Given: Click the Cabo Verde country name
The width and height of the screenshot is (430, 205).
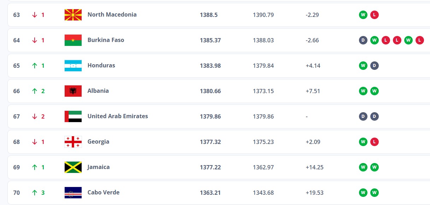Looking at the screenshot, I should 104,192.
